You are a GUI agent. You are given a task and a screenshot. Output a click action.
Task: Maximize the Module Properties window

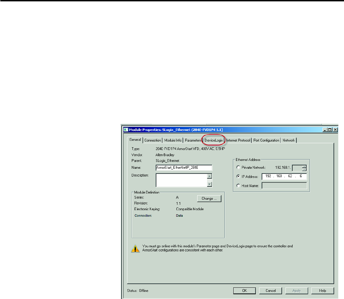pyautogui.click(x=330, y=130)
